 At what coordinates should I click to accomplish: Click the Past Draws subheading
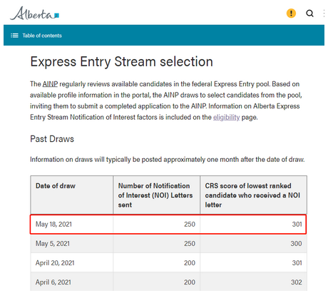coord(52,139)
